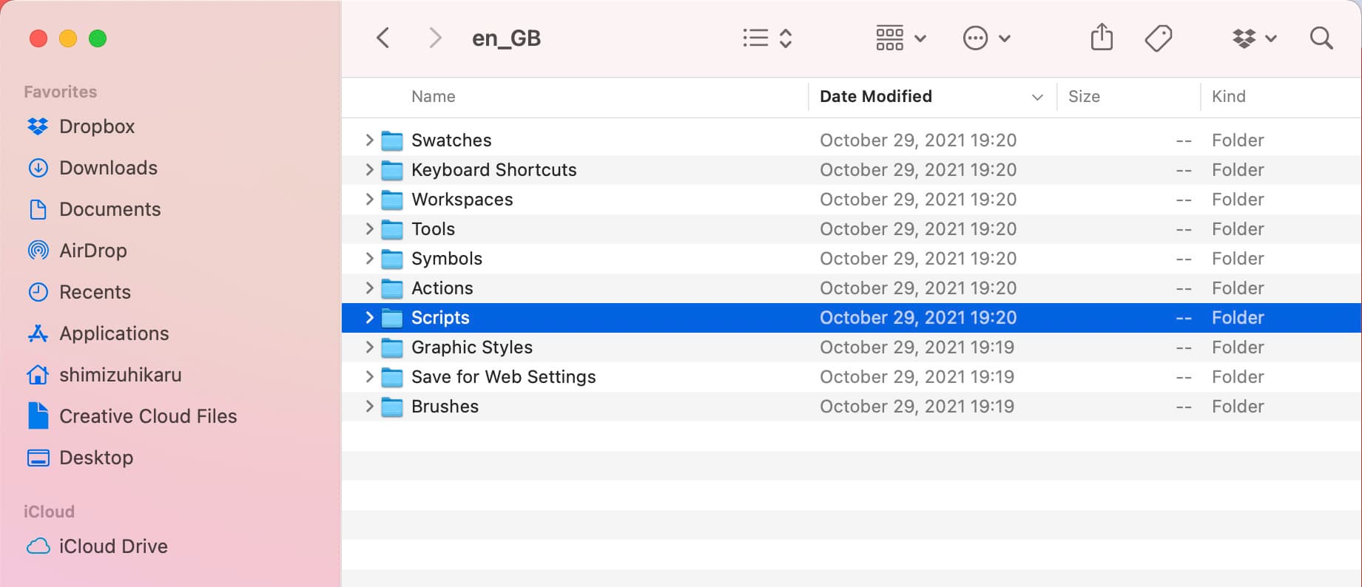
Task: Click the Symbols row date cell
Action: (x=918, y=258)
